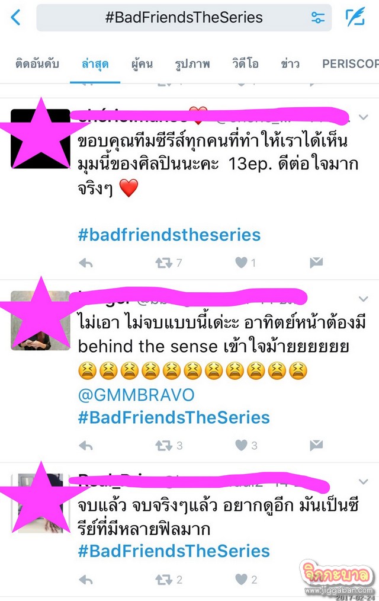The image size is (379, 601).
Task: Send first tweet via direct message icon
Action: coord(316,263)
